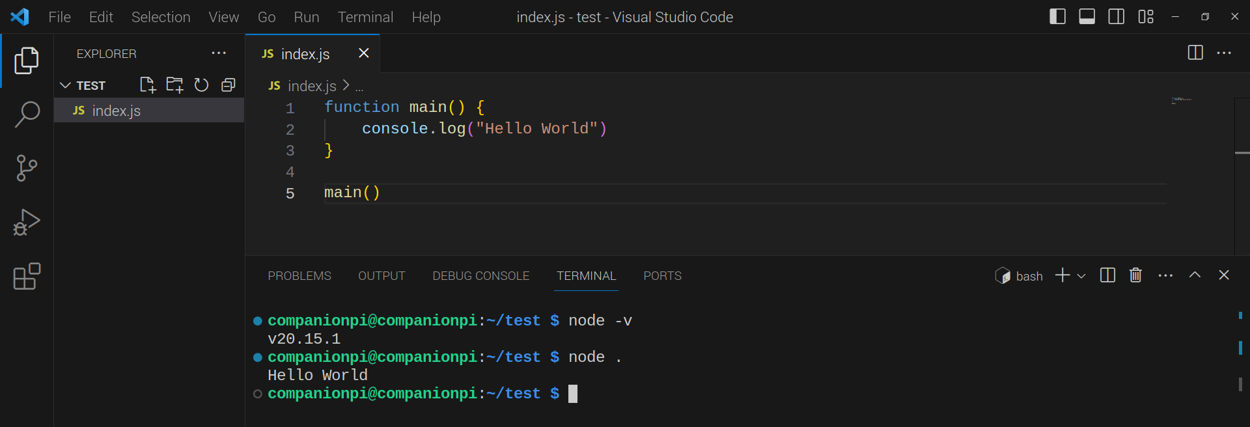The width and height of the screenshot is (1250, 427).
Task: Open the Source Control view
Action: pyautogui.click(x=27, y=168)
